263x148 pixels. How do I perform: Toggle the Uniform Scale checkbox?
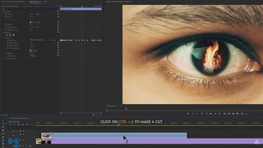(x=30, y=22)
